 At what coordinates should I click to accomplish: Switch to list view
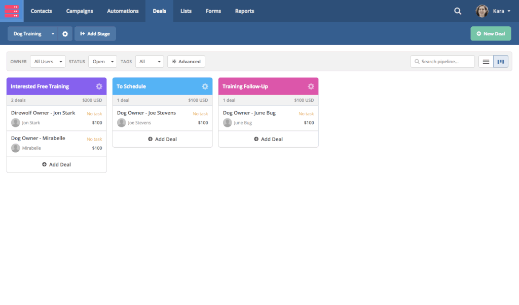click(486, 62)
